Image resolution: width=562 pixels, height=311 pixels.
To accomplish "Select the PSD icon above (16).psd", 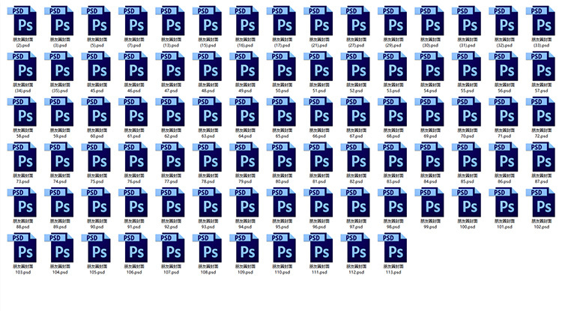I will click(x=244, y=20).
